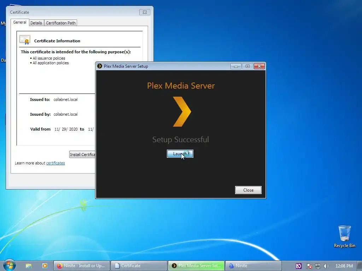Click the network tray icon

[318, 266]
